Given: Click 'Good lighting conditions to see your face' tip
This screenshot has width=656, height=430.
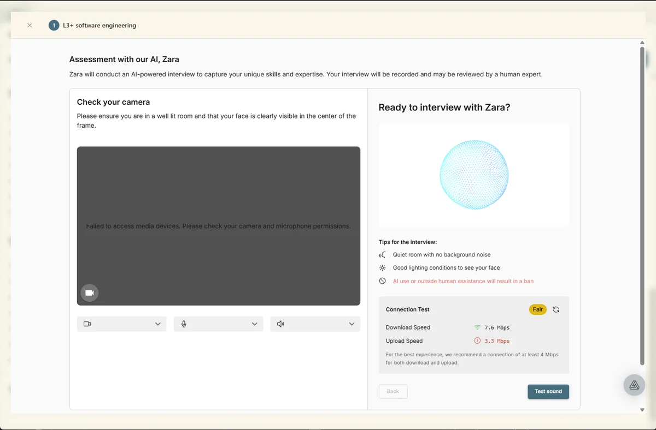Looking at the screenshot, I should tap(446, 268).
